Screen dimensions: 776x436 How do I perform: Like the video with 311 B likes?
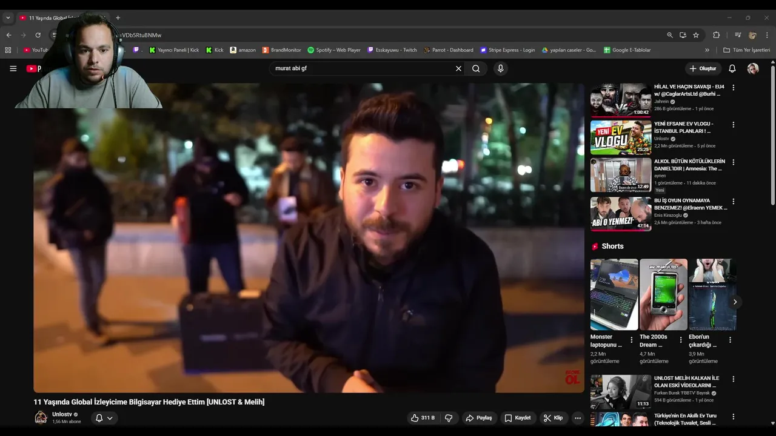423,418
